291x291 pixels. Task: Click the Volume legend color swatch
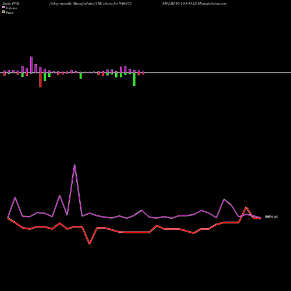[x=3, y=7]
